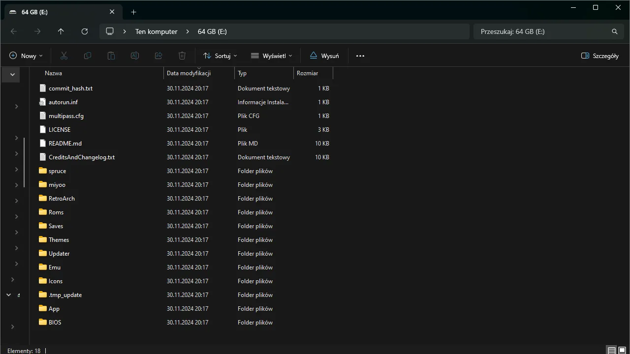Select the miyoo folder name
The width and height of the screenshot is (630, 354).
click(x=57, y=185)
